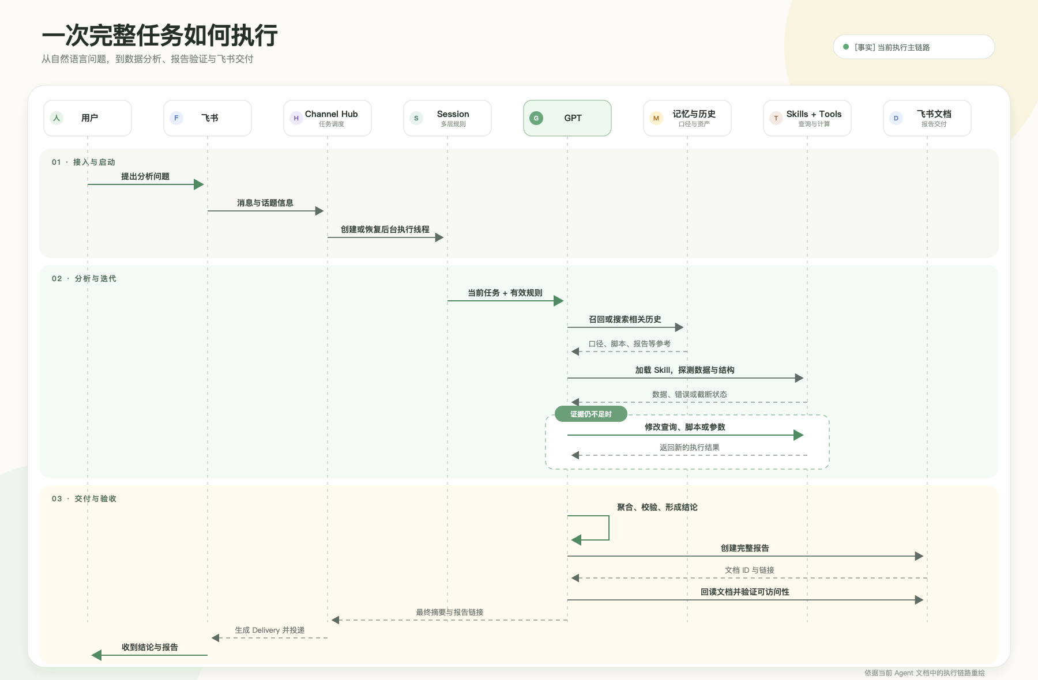Click the 飞书文档 'D' circle icon
The width and height of the screenshot is (1038, 680).
[x=896, y=118]
